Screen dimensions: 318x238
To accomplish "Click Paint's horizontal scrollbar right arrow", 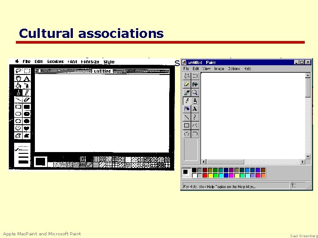I will pyautogui.click(x=303, y=162).
